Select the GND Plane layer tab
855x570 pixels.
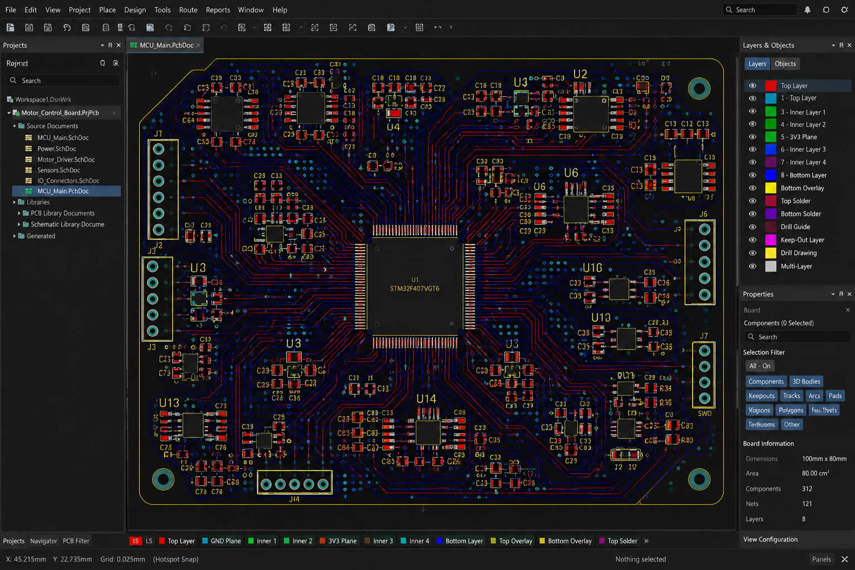click(x=222, y=541)
